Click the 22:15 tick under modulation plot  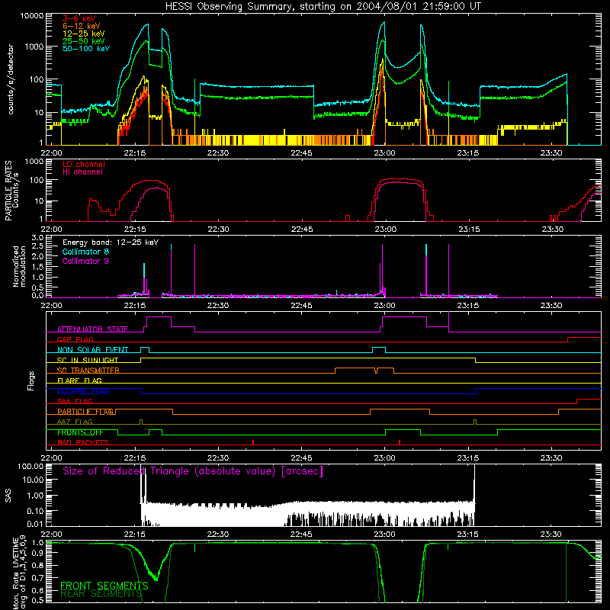pyautogui.click(x=135, y=306)
